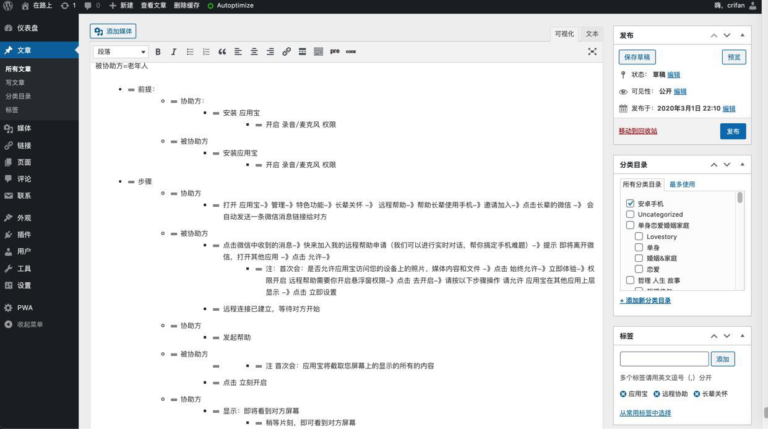The width and height of the screenshot is (768, 429).
Task: Open 写文章 in sidebar submenu
Action: coord(15,82)
